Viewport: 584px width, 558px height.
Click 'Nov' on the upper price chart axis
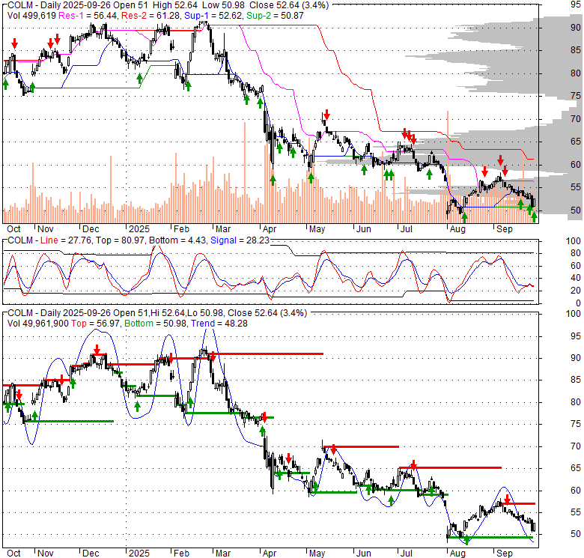tap(46, 229)
